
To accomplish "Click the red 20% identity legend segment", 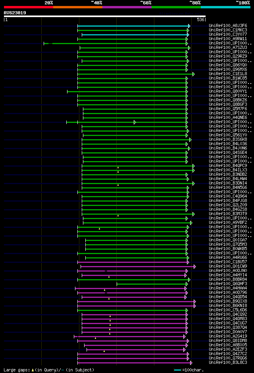I will (29, 7).
